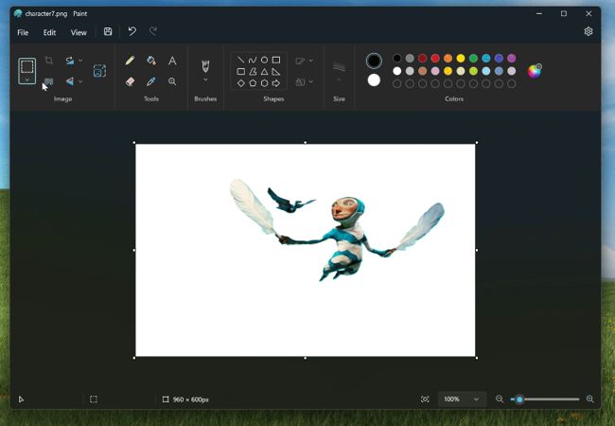Viewport: 615px width, 426px height.
Task: Expand the Flip options dropdown
Action: pos(80,81)
